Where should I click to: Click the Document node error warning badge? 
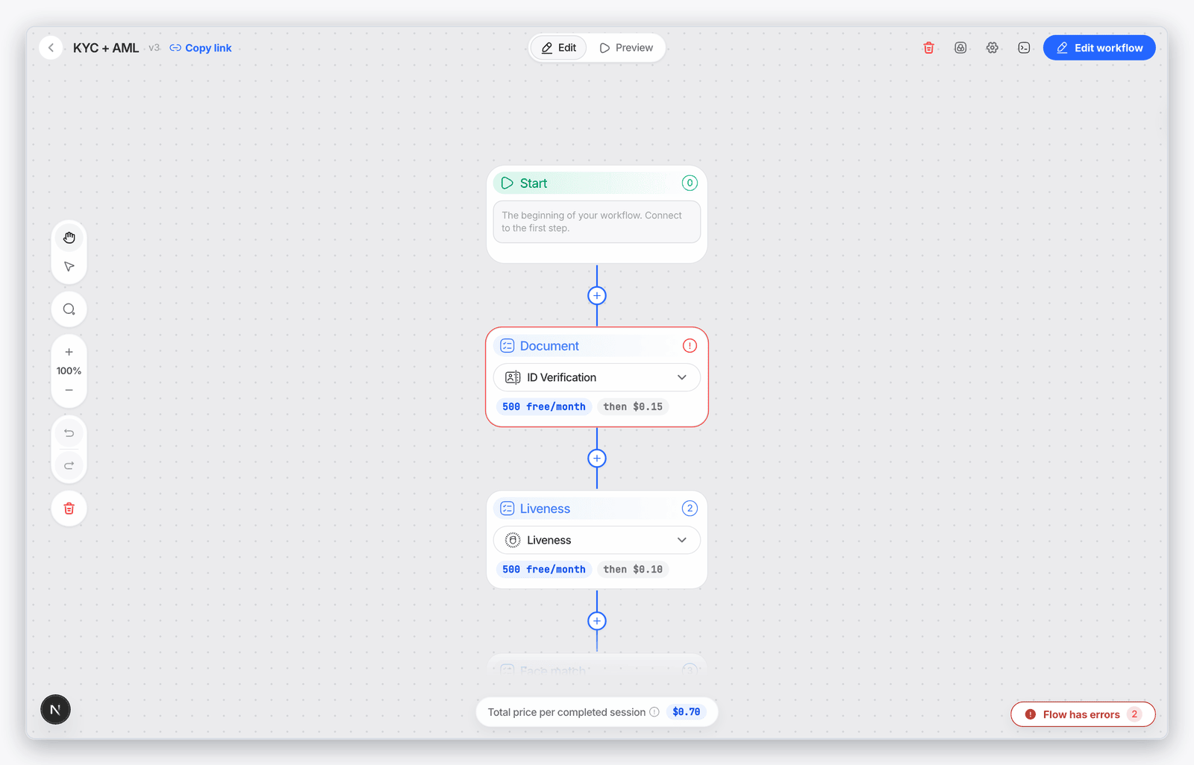pos(690,345)
